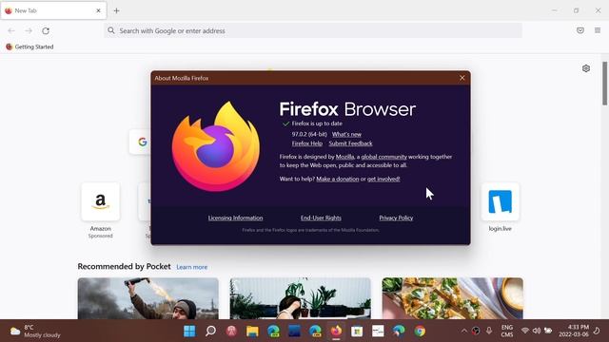Open Microsoft Store from taskbar

pyautogui.click(x=357, y=332)
